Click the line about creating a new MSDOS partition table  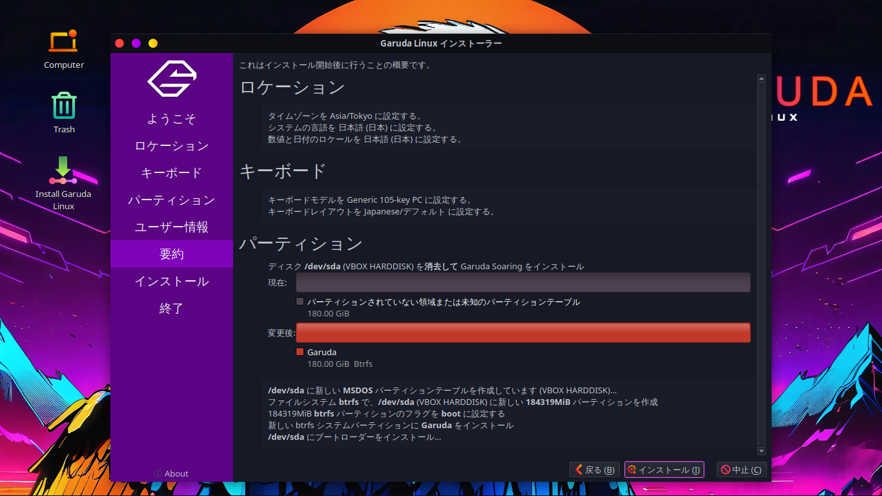point(442,391)
